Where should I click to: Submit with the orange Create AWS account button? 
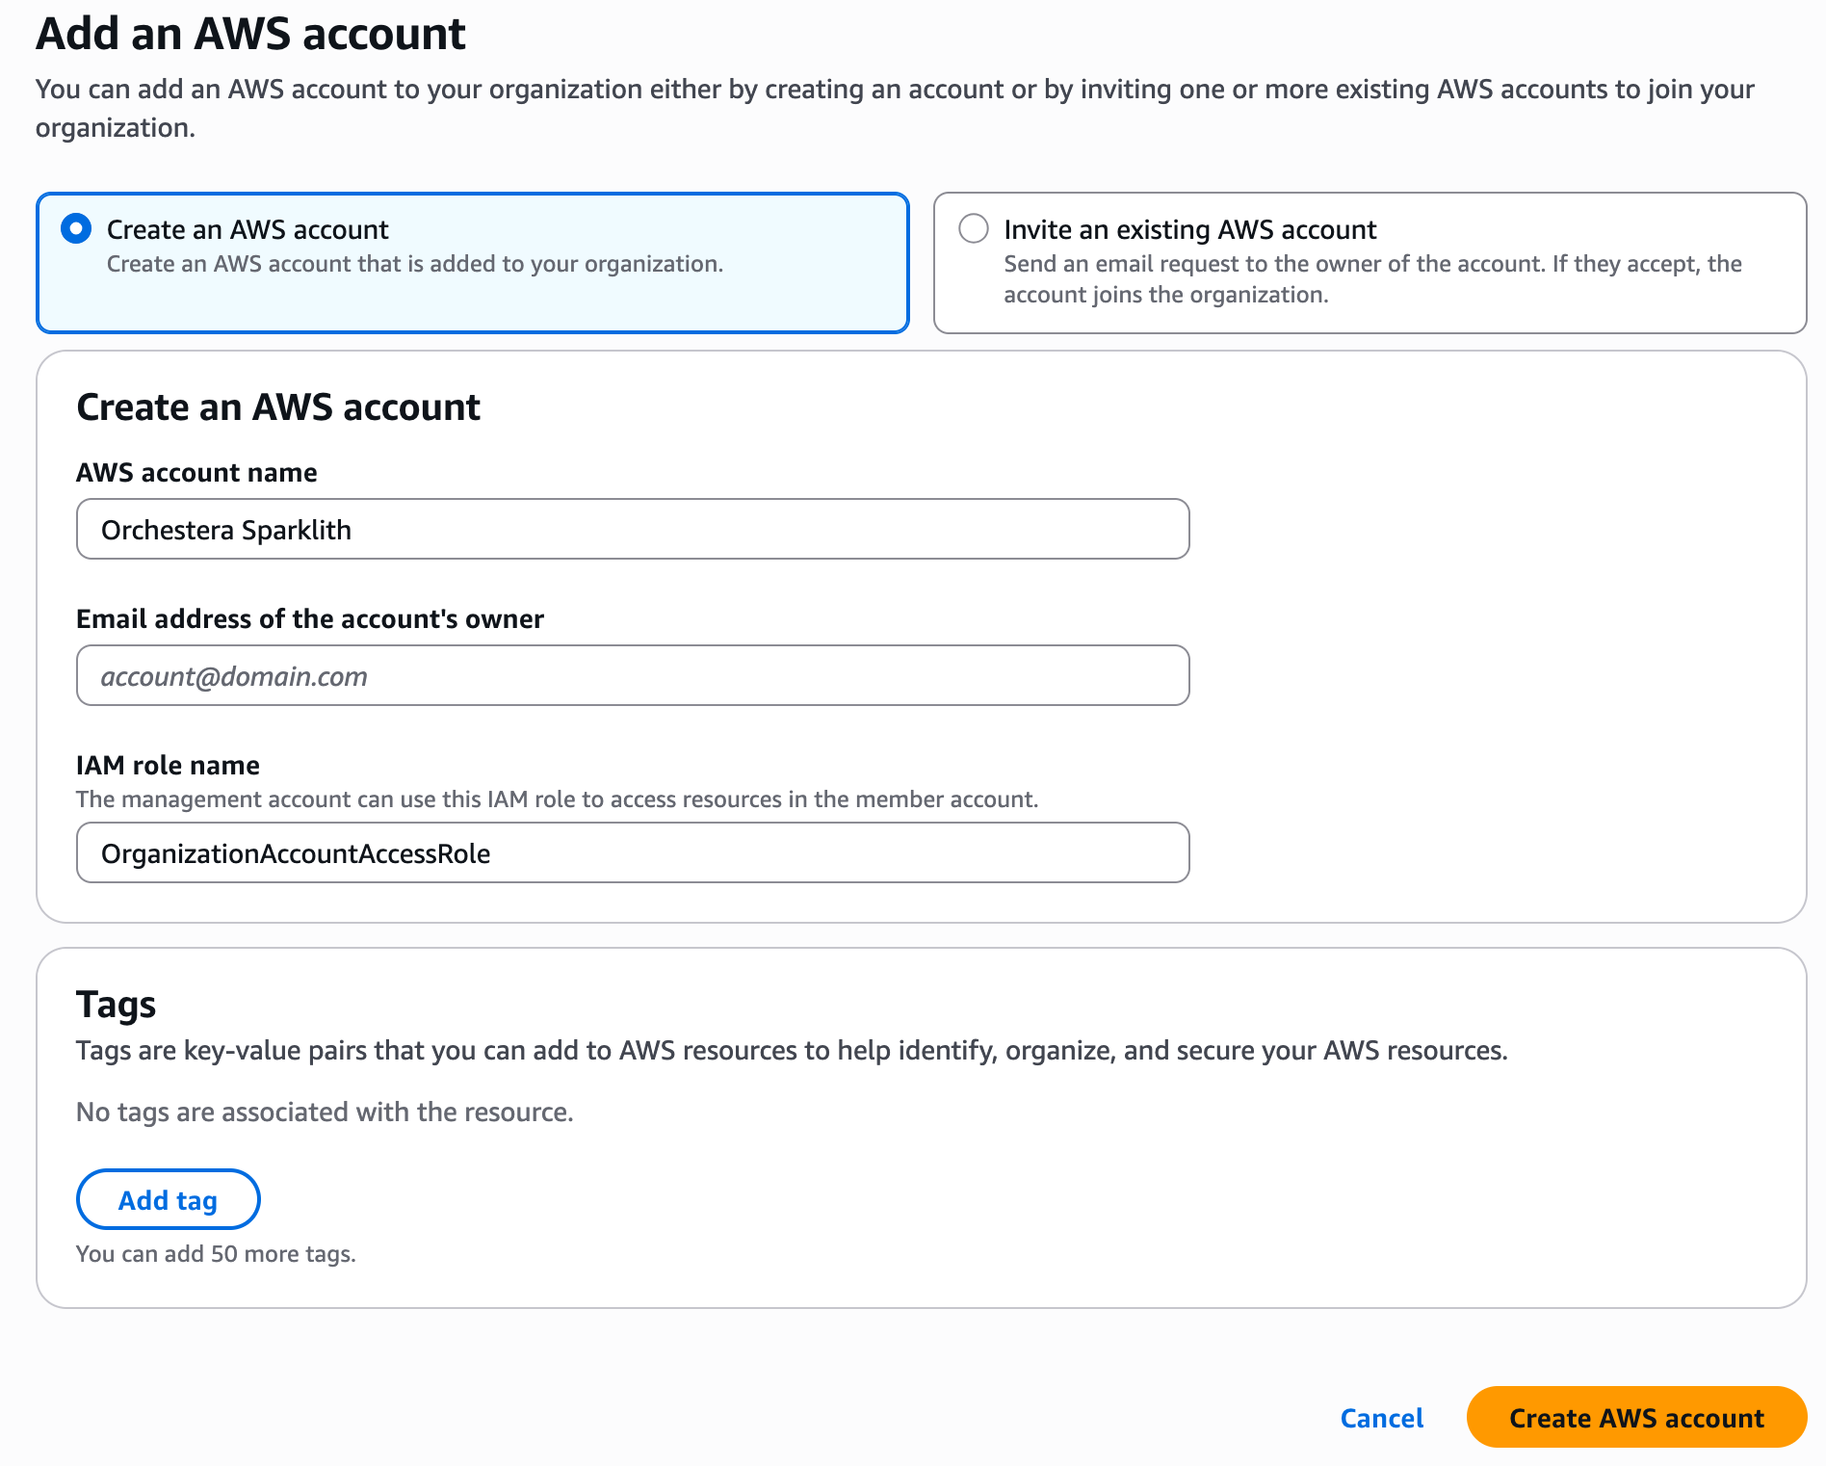click(x=1635, y=1418)
